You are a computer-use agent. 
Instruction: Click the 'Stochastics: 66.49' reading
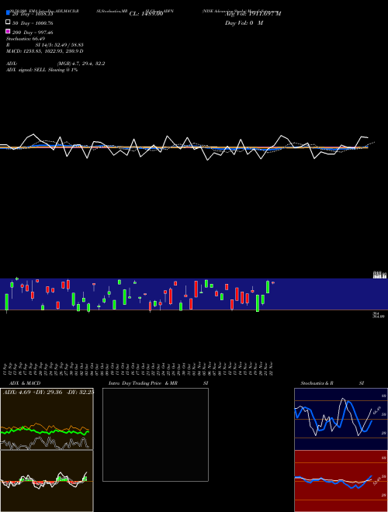26,39
